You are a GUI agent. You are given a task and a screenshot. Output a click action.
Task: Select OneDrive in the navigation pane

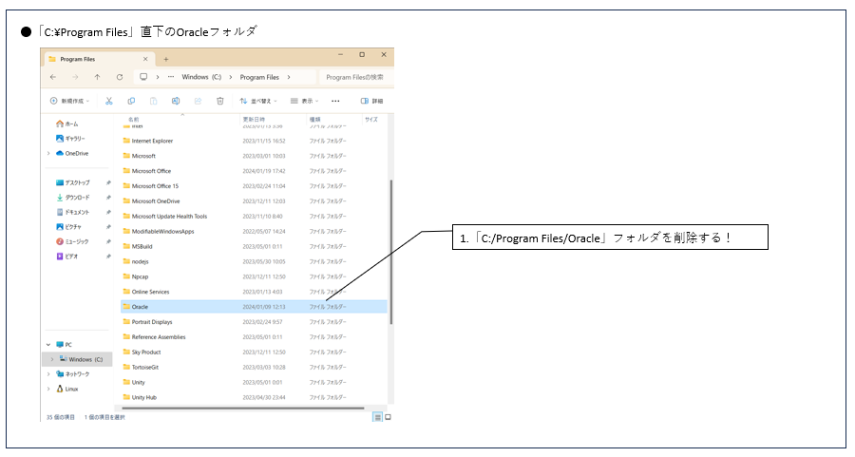72,154
